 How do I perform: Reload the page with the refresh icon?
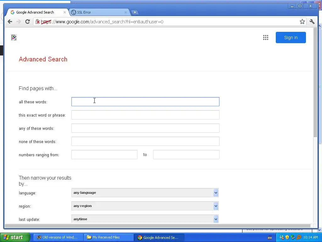point(28,22)
